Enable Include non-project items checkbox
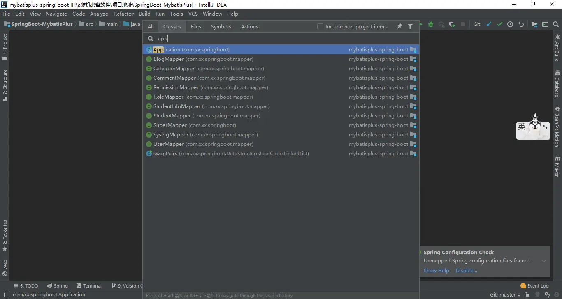 (x=320, y=26)
